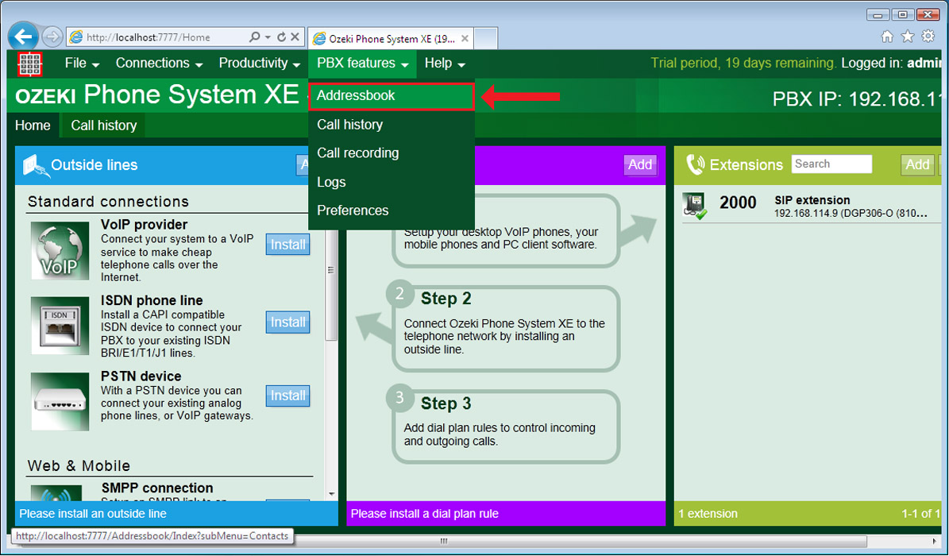Click the '1 extension' status text
This screenshot has width=949, height=556.
[x=708, y=514]
